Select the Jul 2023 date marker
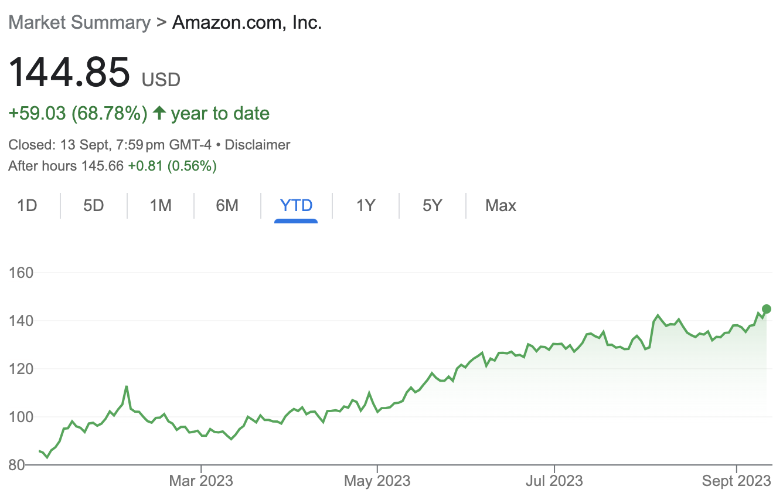Screen dimensions: 783x496 (x=554, y=481)
